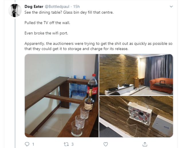The height and width of the screenshot is (148, 186).
Task: Expand the tweet options chevron
Action: pyautogui.click(x=171, y=7)
